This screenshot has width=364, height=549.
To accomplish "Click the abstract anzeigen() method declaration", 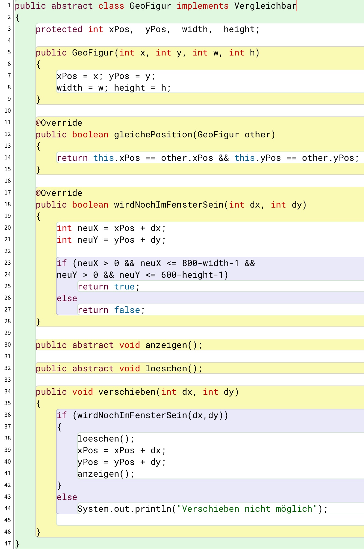I will (x=119, y=345).
